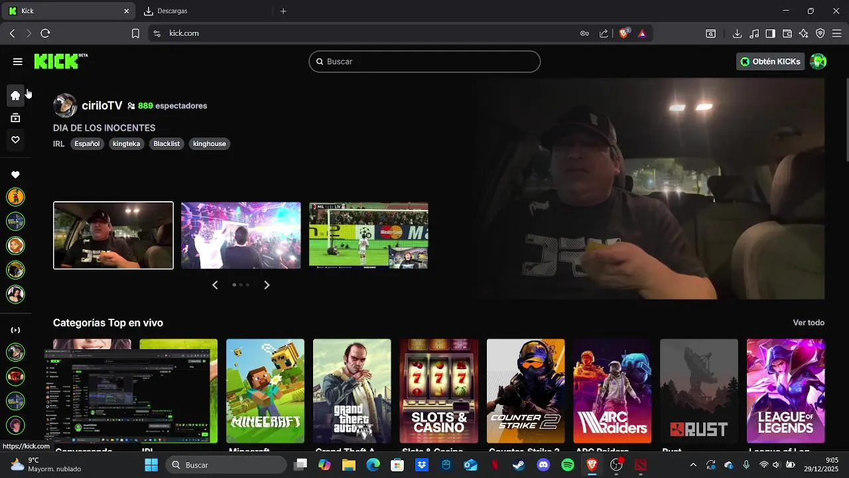Show next featured stream arrow

point(267,285)
